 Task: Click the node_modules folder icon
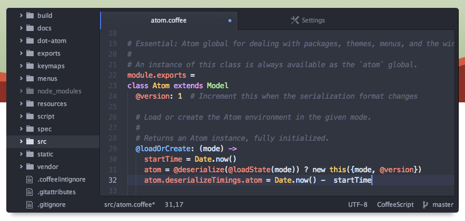[30, 91]
